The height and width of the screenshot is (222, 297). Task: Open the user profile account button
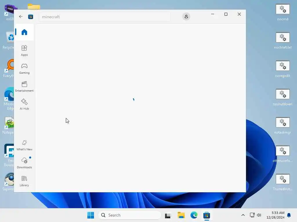pos(186,16)
